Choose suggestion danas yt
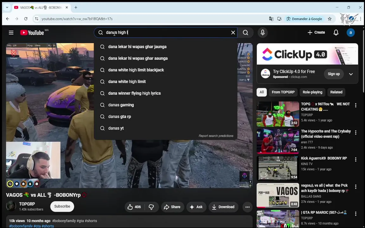This screenshot has width=365, height=228. [165, 128]
